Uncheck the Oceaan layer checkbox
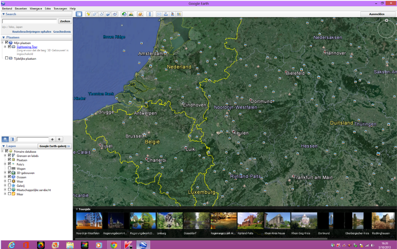Viewport: 397px width, 249px height. point(10,177)
